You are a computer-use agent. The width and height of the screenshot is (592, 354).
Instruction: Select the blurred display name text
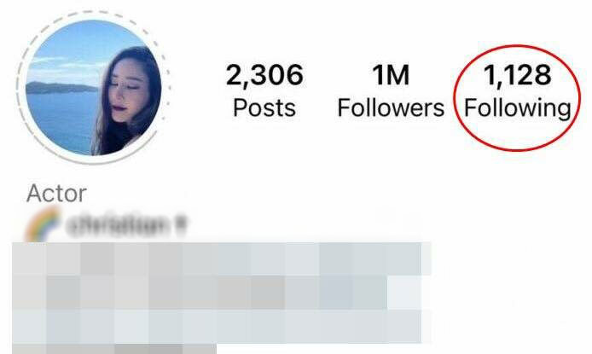pyautogui.click(x=126, y=224)
